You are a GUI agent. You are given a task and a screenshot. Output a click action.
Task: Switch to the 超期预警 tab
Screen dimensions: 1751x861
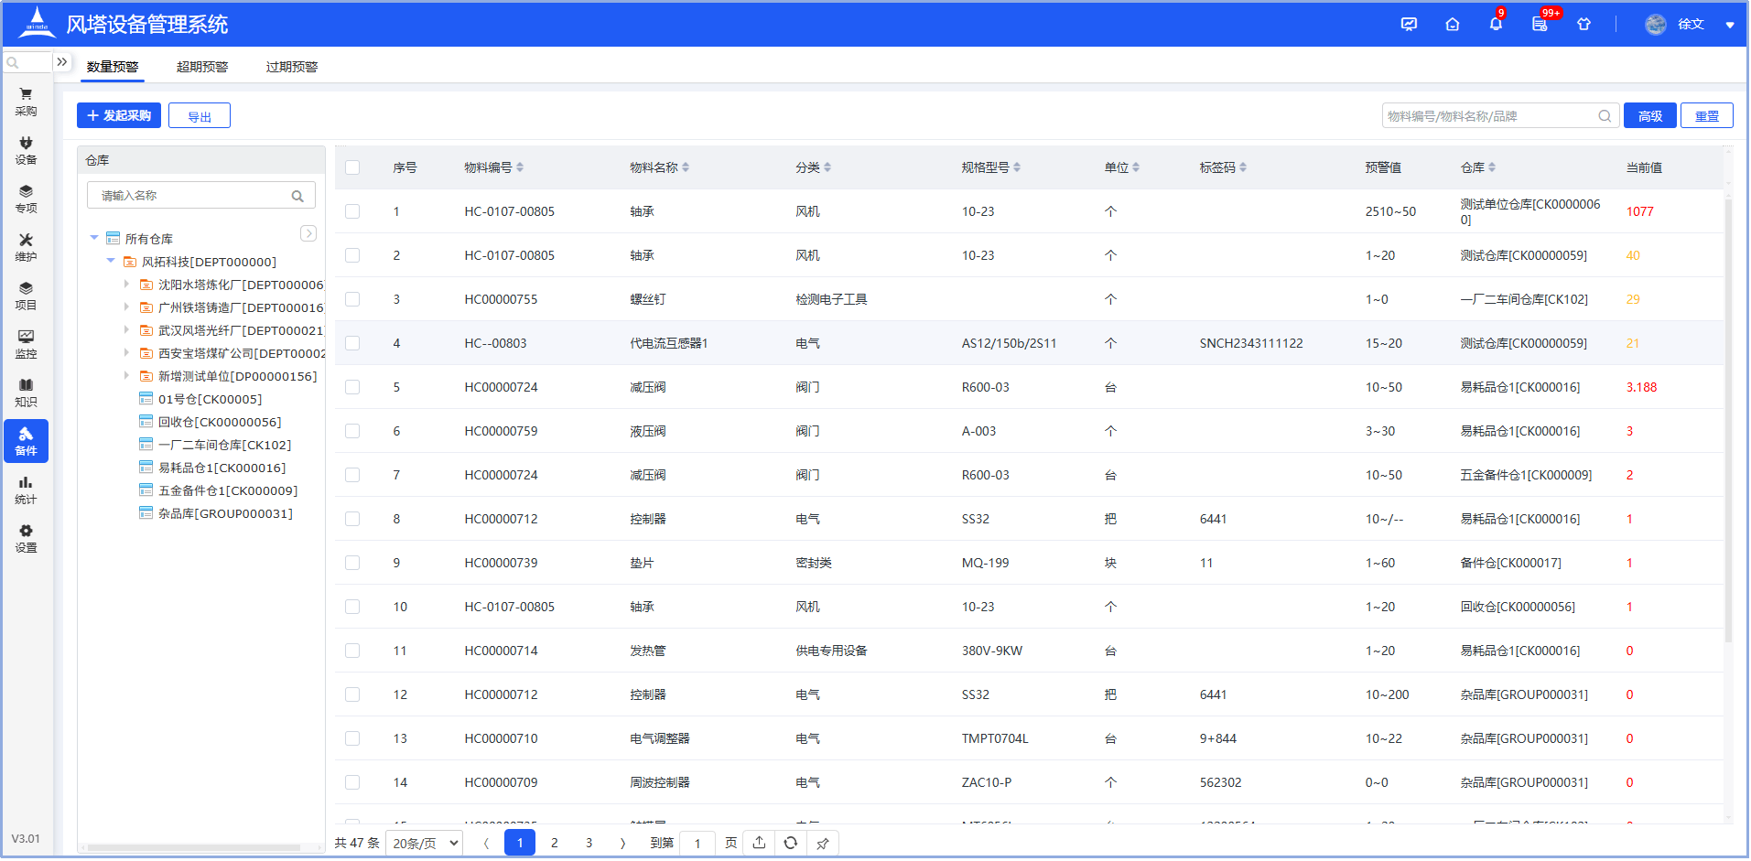pyautogui.click(x=202, y=67)
